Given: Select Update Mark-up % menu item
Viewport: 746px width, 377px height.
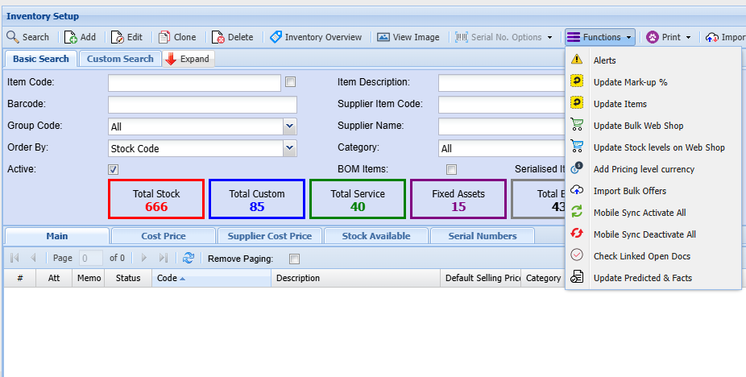Looking at the screenshot, I should click(630, 82).
